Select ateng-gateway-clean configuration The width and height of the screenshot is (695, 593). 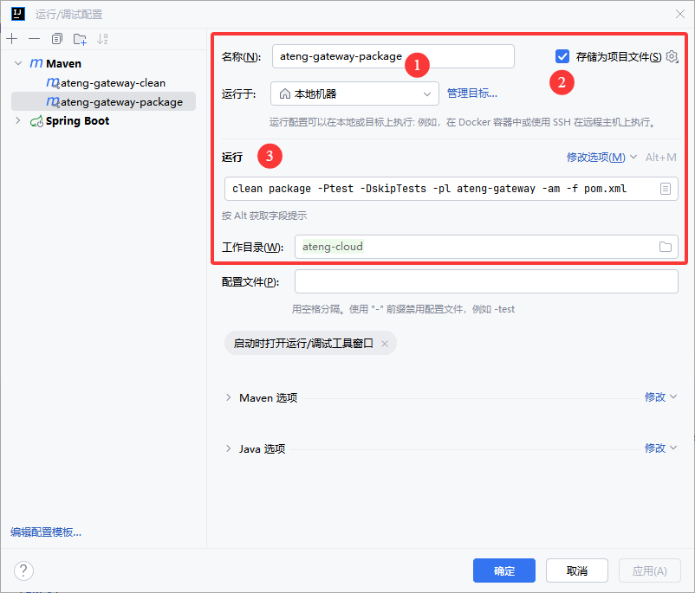pos(111,83)
